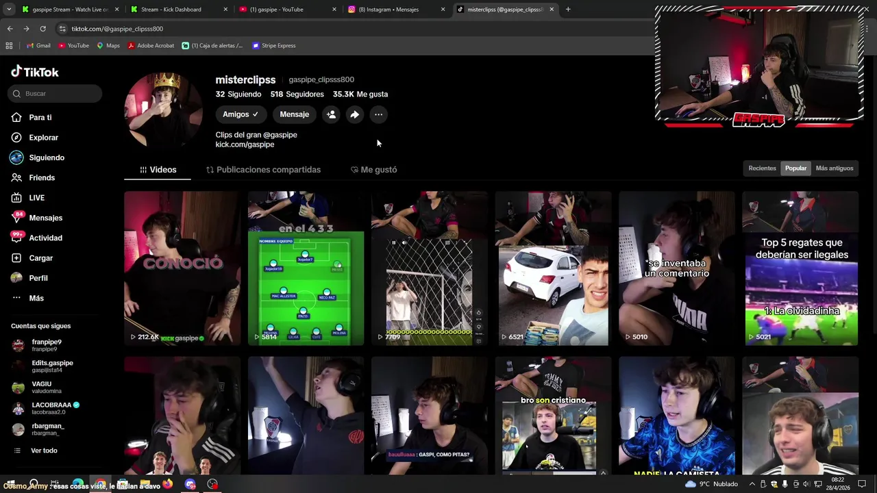Click the Mensaje button
877x493 pixels.
[x=294, y=114]
